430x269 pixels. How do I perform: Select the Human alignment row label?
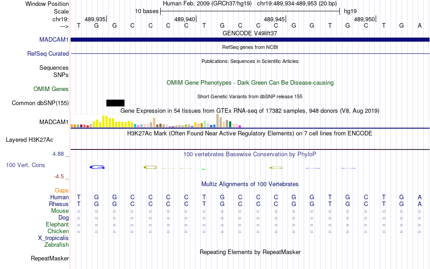(59, 197)
